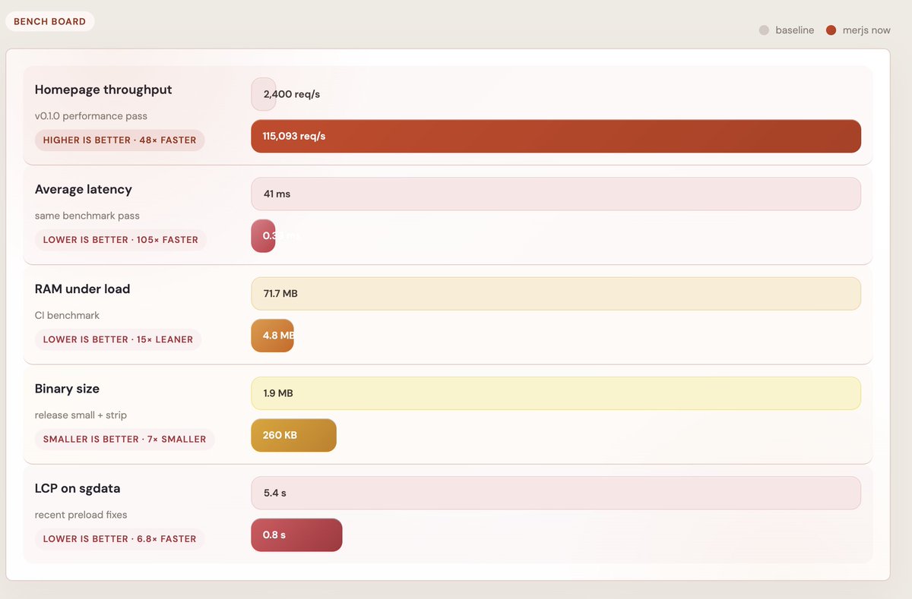Click 'v0.1.0 performance pass' subtitle
912x599 pixels.
(x=91, y=116)
